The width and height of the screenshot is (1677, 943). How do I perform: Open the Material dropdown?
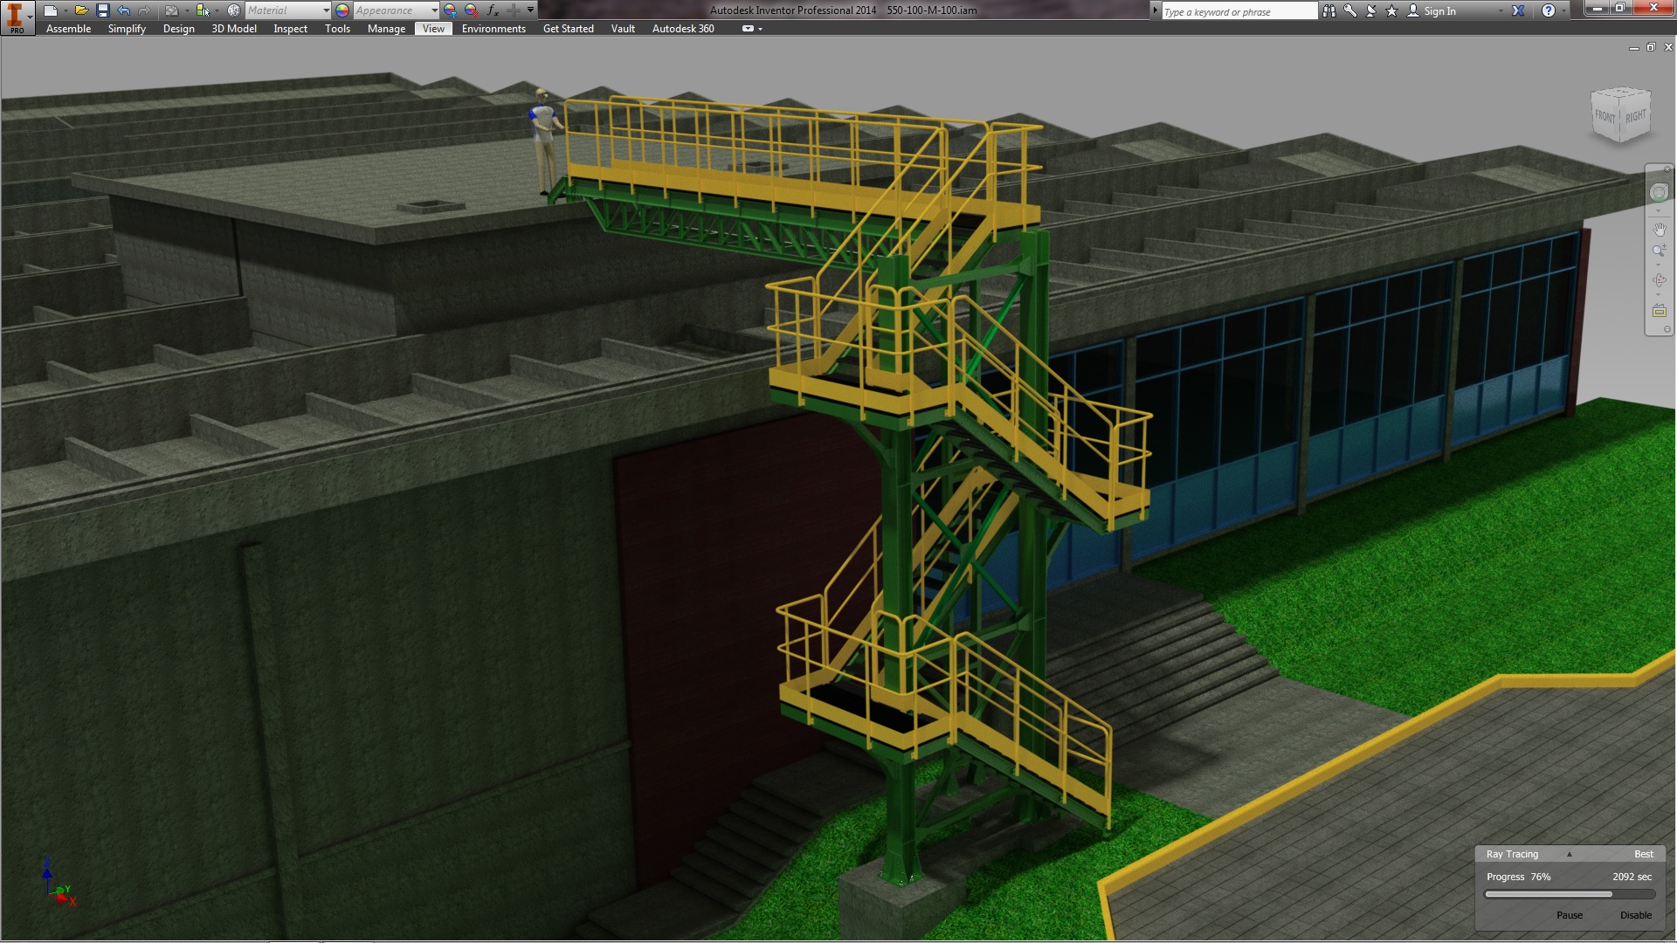coord(326,10)
